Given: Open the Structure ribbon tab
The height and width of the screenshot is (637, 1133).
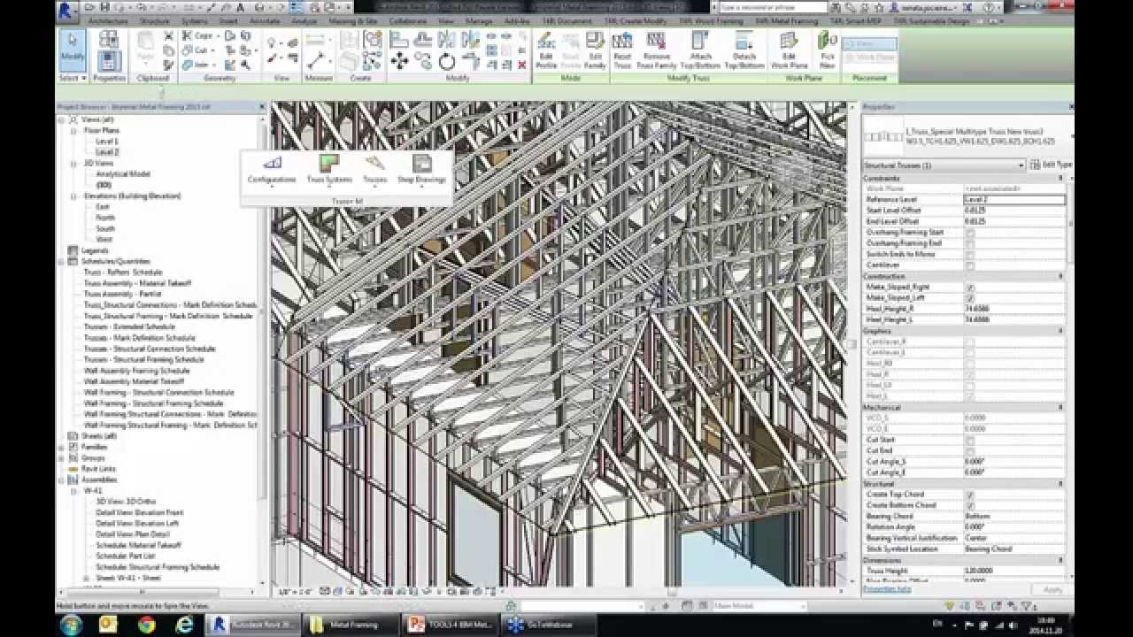Looking at the screenshot, I should (x=155, y=20).
